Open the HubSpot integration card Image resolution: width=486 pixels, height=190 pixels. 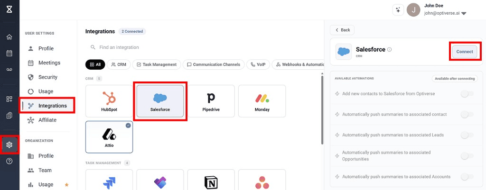pos(109,101)
